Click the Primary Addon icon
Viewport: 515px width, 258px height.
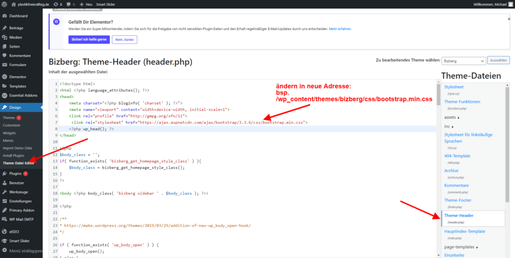pos(5,210)
